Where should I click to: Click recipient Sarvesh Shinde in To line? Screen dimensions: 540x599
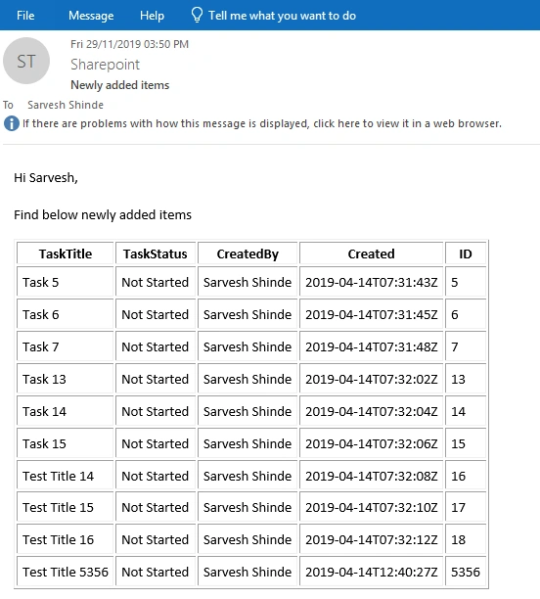(x=66, y=105)
